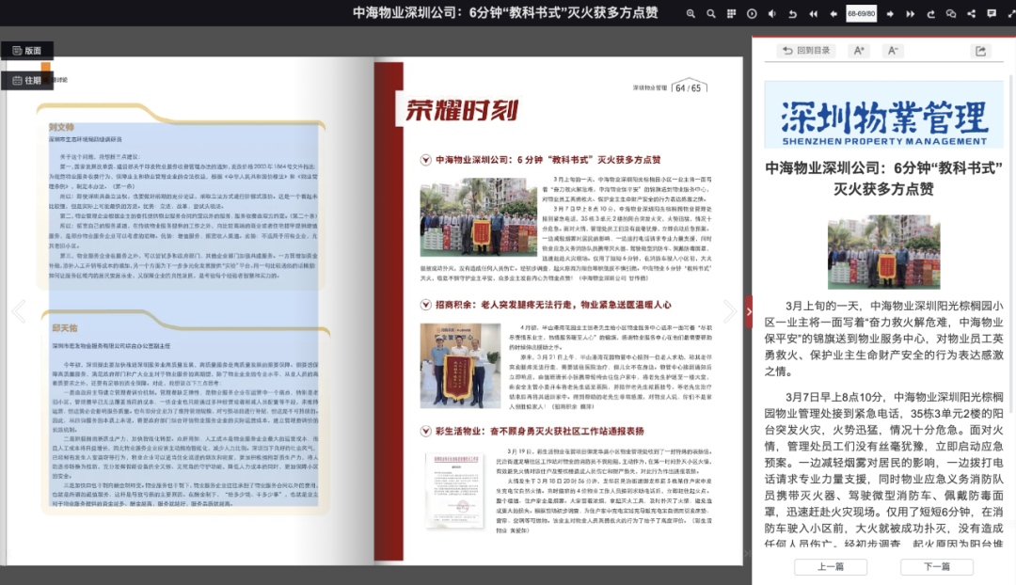This screenshot has width=1016, height=585.
Task: Go to next page right arrow in toolbar
Action: coord(890,13)
